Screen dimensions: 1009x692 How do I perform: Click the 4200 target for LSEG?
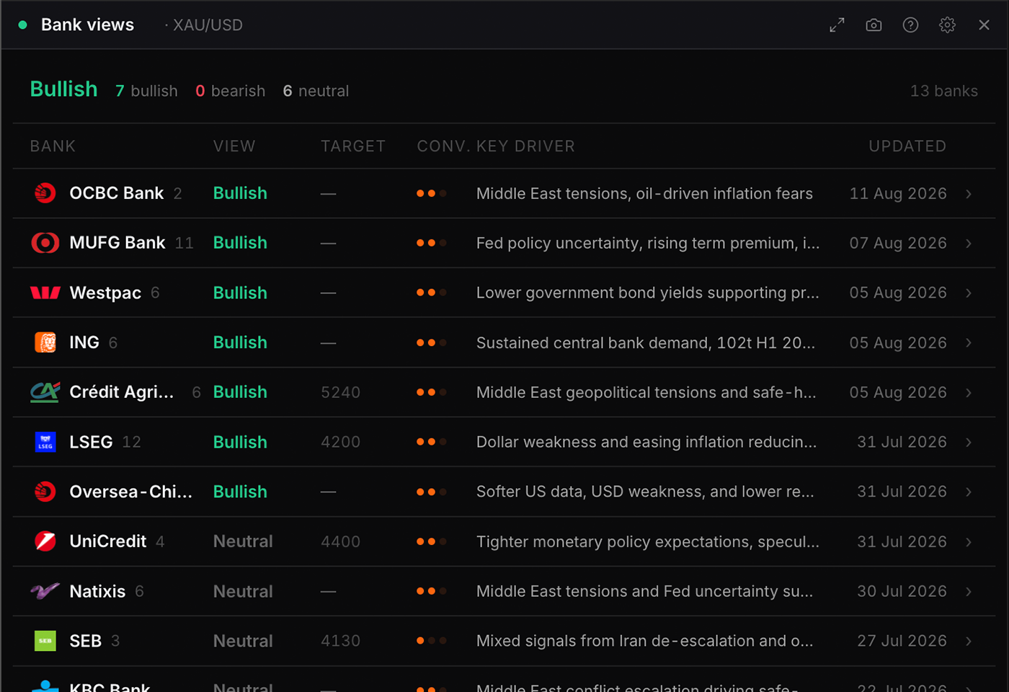coord(340,442)
